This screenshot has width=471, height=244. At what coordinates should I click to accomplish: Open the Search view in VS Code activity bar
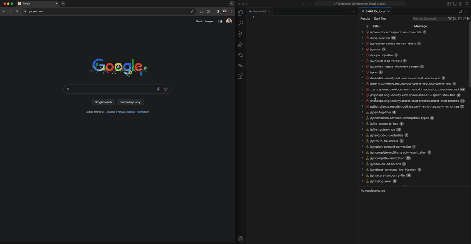point(241,23)
